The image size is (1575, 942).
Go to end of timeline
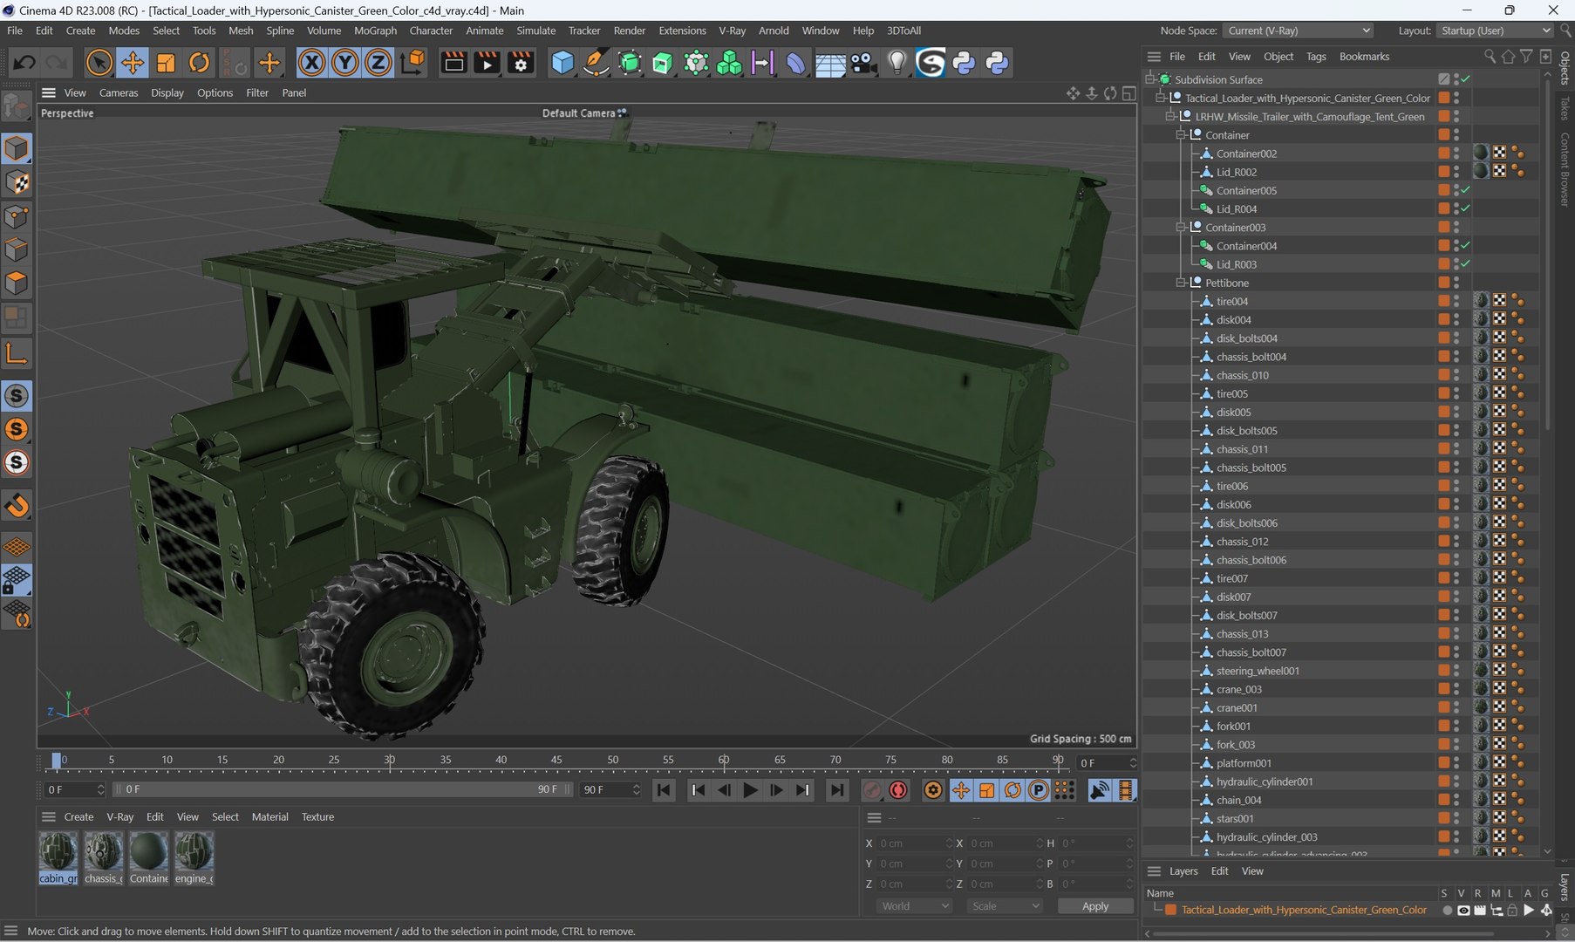pos(836,790)
